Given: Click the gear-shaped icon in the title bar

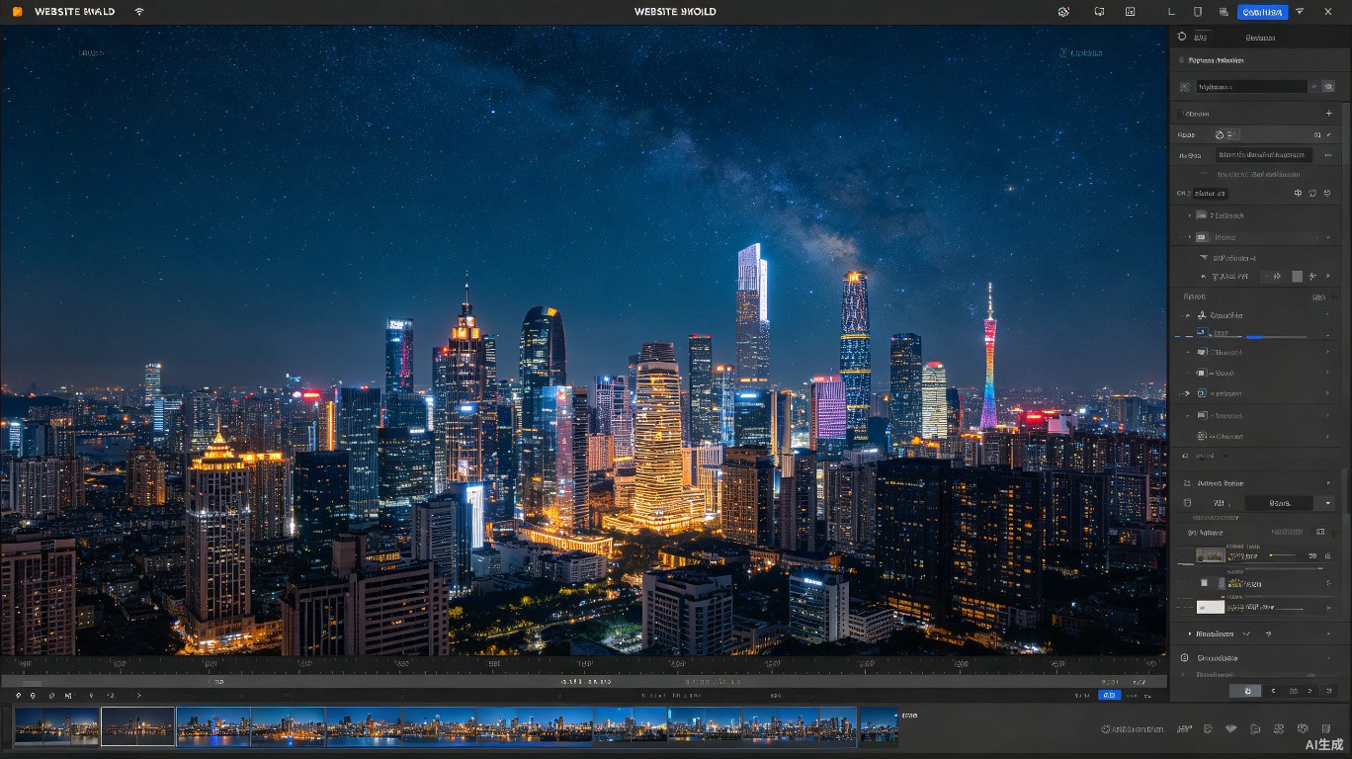Looking at the screenshot, I should point(1063,12).
